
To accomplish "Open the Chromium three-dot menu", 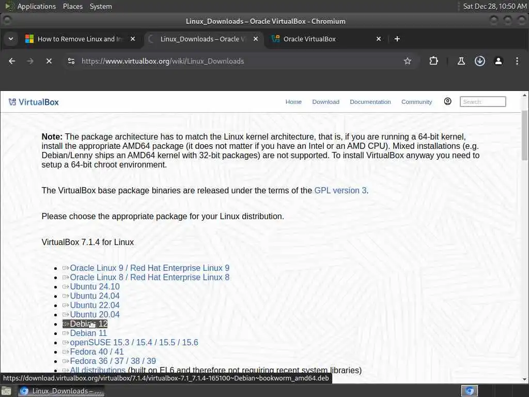I will [x=517, y=61].
